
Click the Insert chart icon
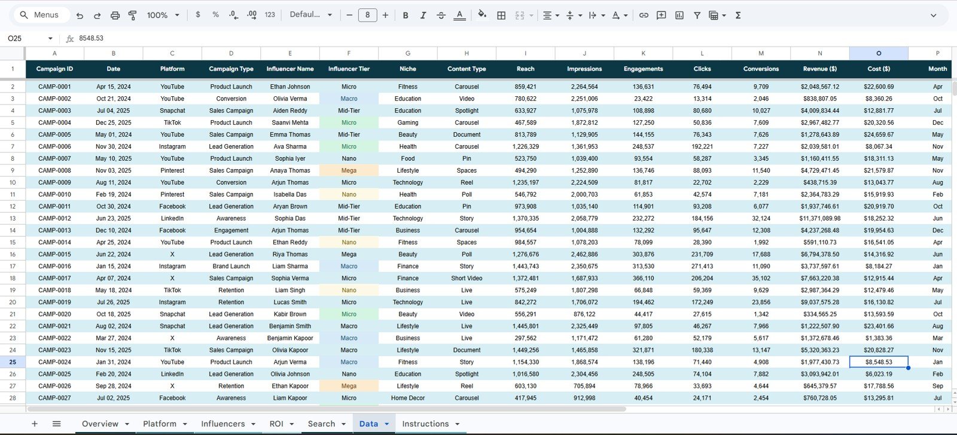[679, 16]
